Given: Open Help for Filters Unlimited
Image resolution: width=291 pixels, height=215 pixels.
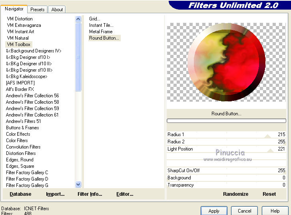Looking at the screenshot, I should [x=275, y=211].
